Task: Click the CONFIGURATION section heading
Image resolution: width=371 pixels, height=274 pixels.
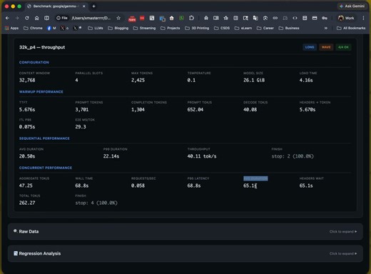Action: (x=34, y=62)
